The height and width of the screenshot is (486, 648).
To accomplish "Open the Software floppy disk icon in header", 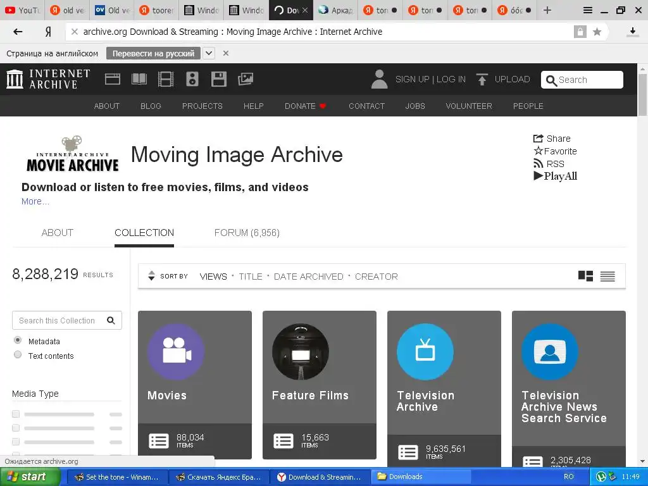I will [218, 79].
